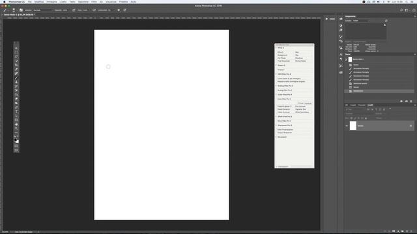Collapse the HDR Efex Pro 2 section
Screen dimensions: 417x234
[276, 74]
